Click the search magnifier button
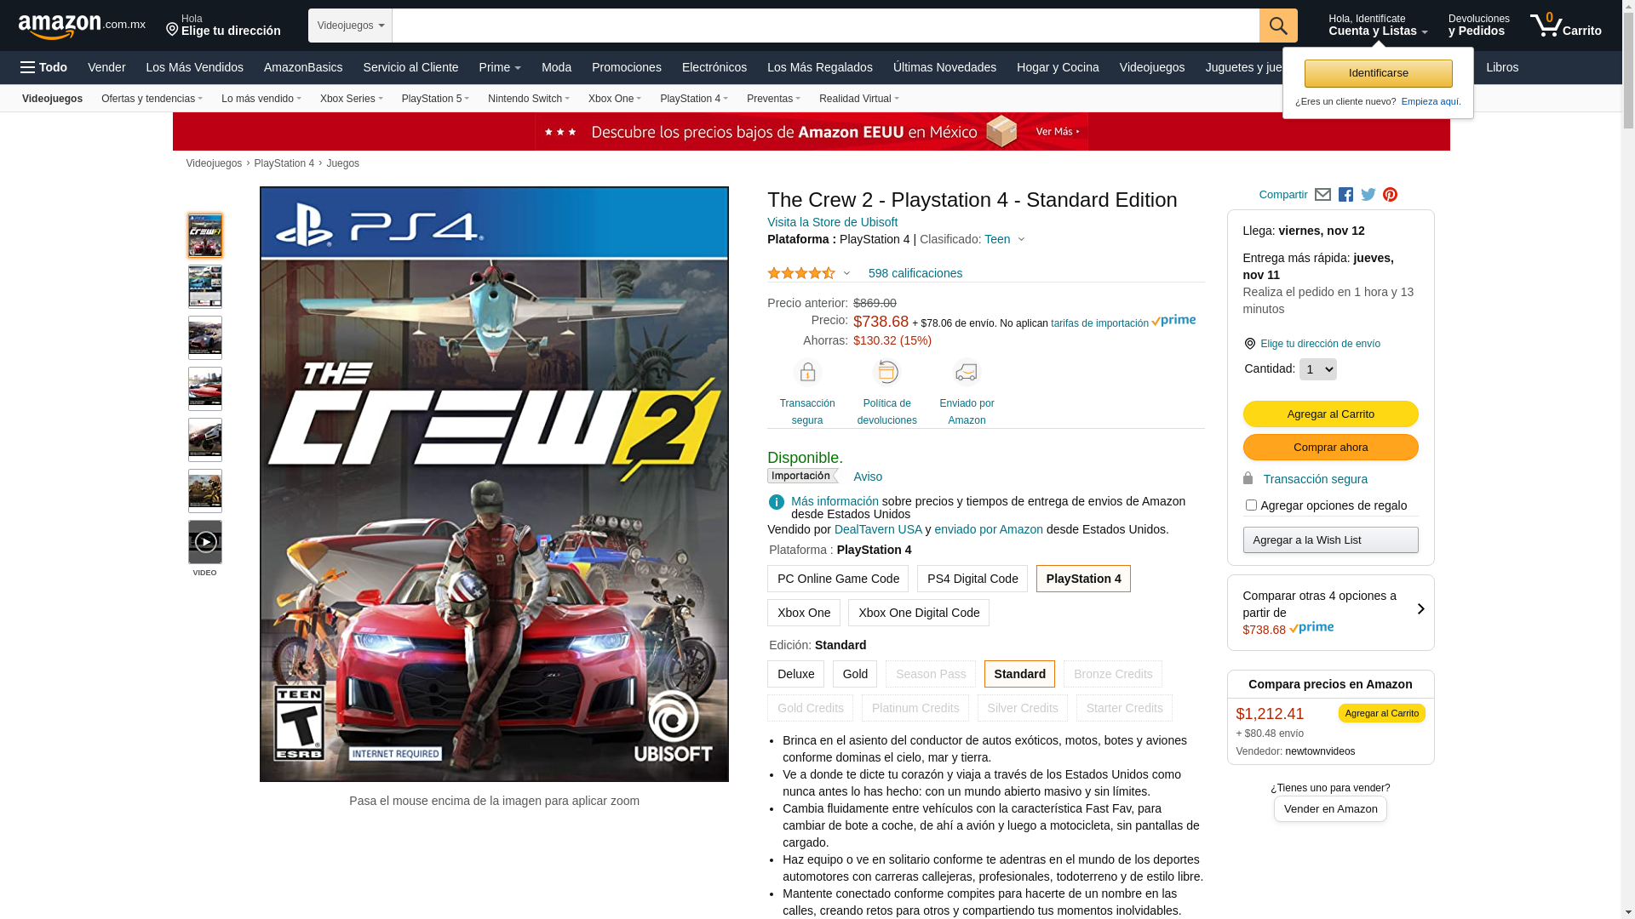The image size is (1635, 919). 1278,26
